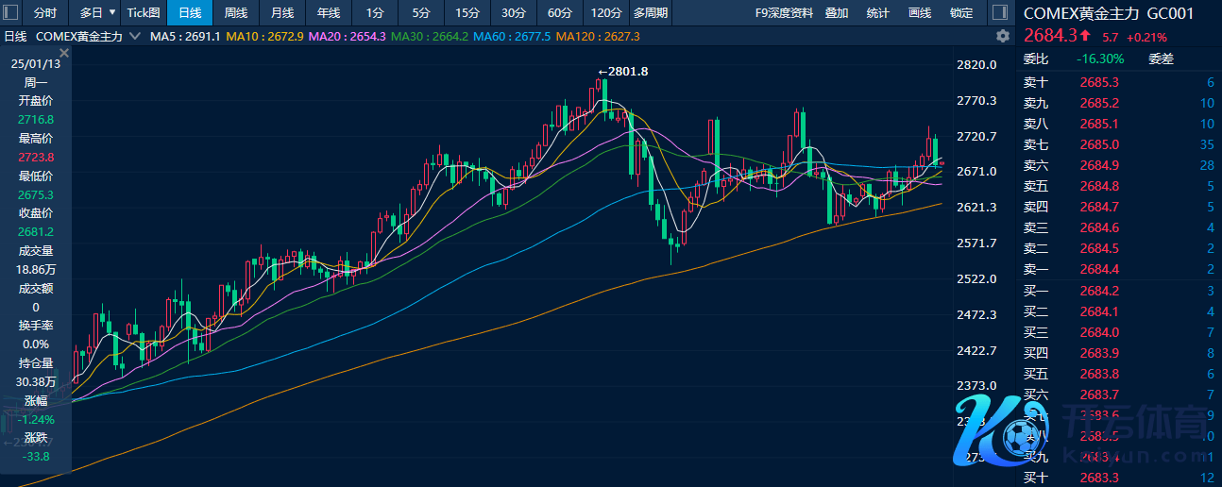Switch to Tick图 view

point(144,13)
